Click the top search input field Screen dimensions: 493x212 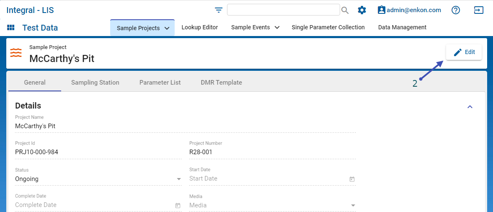click(x=283, y=10)
